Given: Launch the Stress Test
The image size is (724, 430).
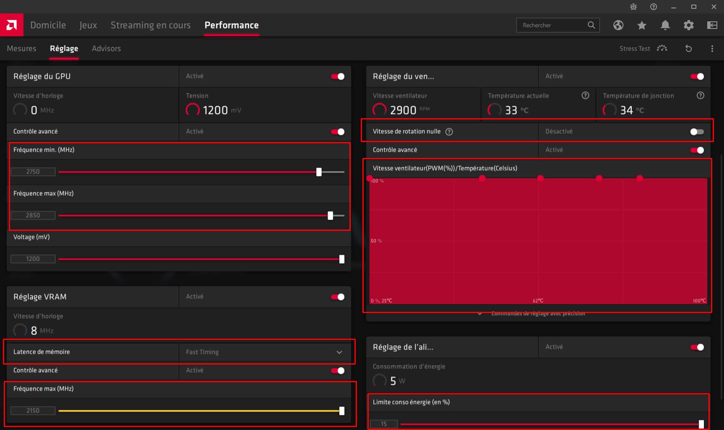Looking at the screenshot, I should (643, 49).
